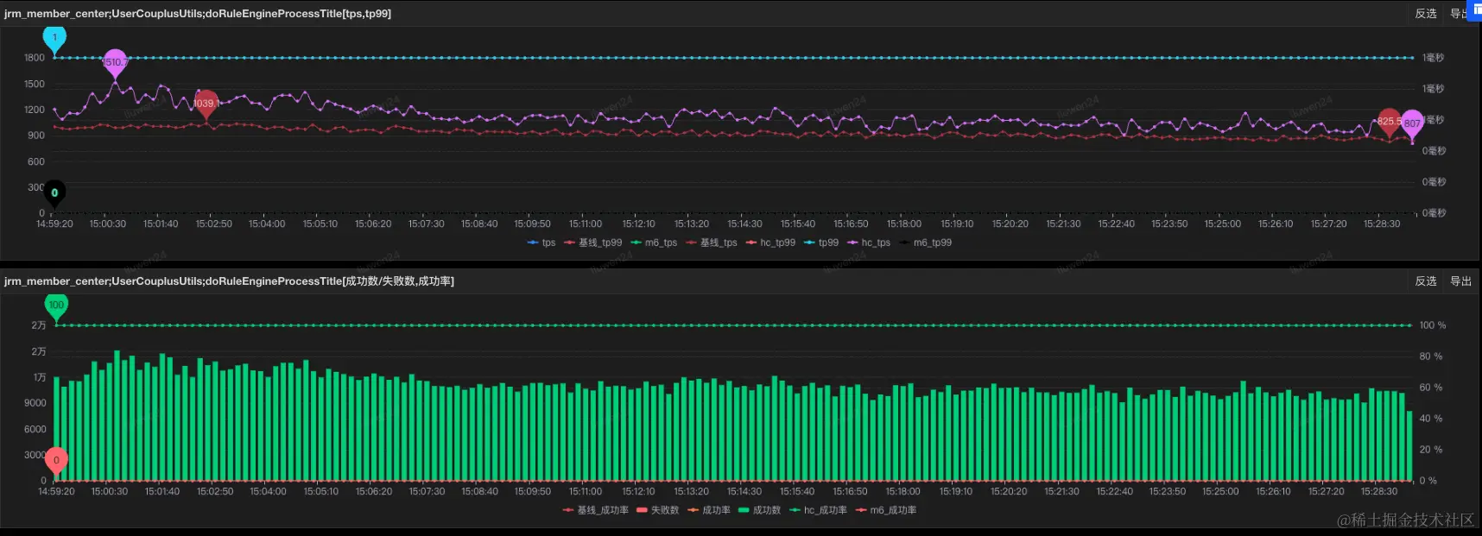Screen dimensions: 1482x536
Task: Toggle hc_tp99 series in the legend
Action: pos(770,243)
